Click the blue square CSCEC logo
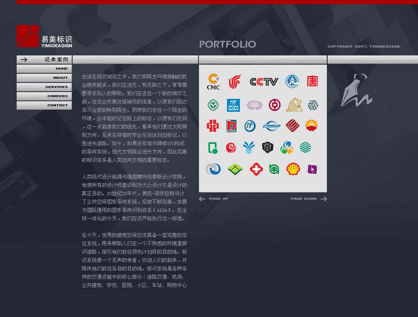 (x=233, y=105)
